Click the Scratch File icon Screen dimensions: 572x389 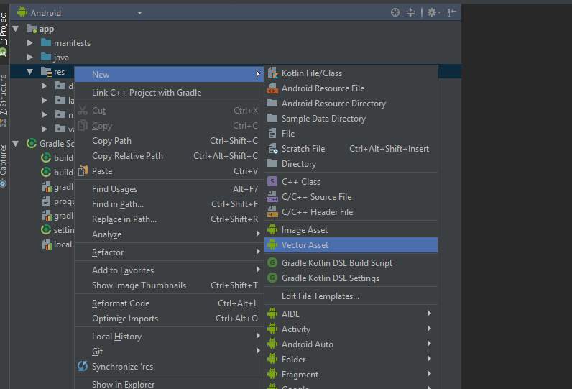click(x=272, y=149)
